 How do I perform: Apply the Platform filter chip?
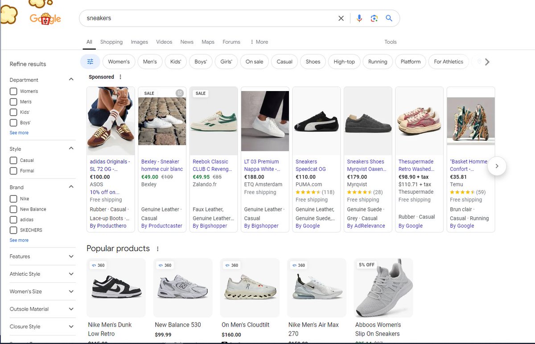[411, 62]
